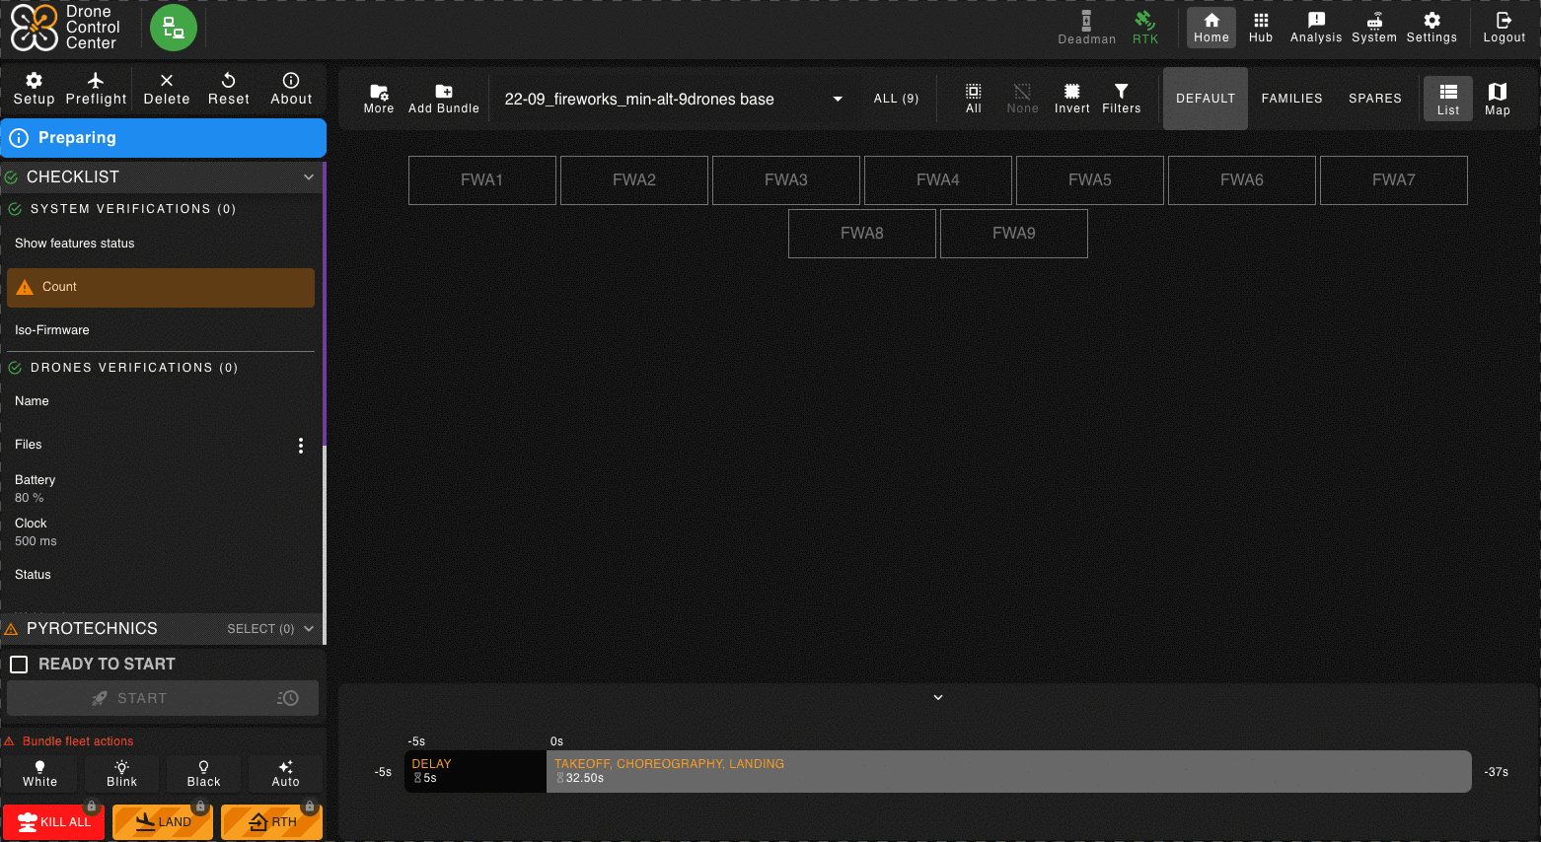1541x842 pixels.
Task: Select drone tile FWA5
Action: point(1089,180)
